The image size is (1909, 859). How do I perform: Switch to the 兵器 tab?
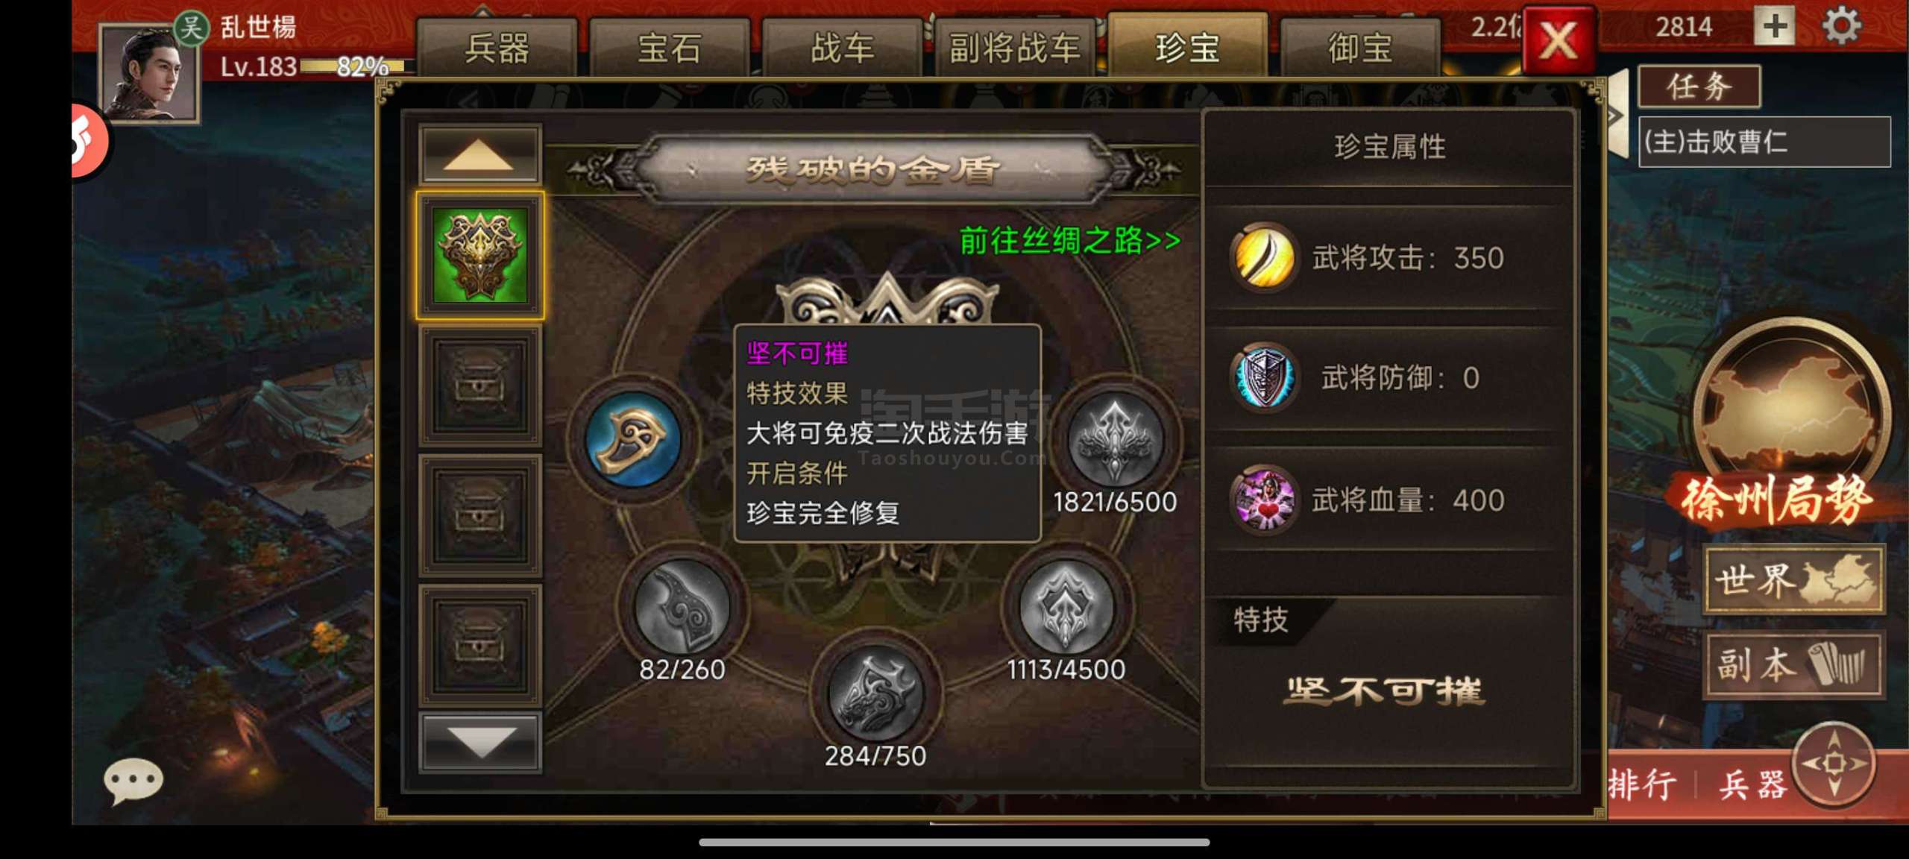point(497,48)
